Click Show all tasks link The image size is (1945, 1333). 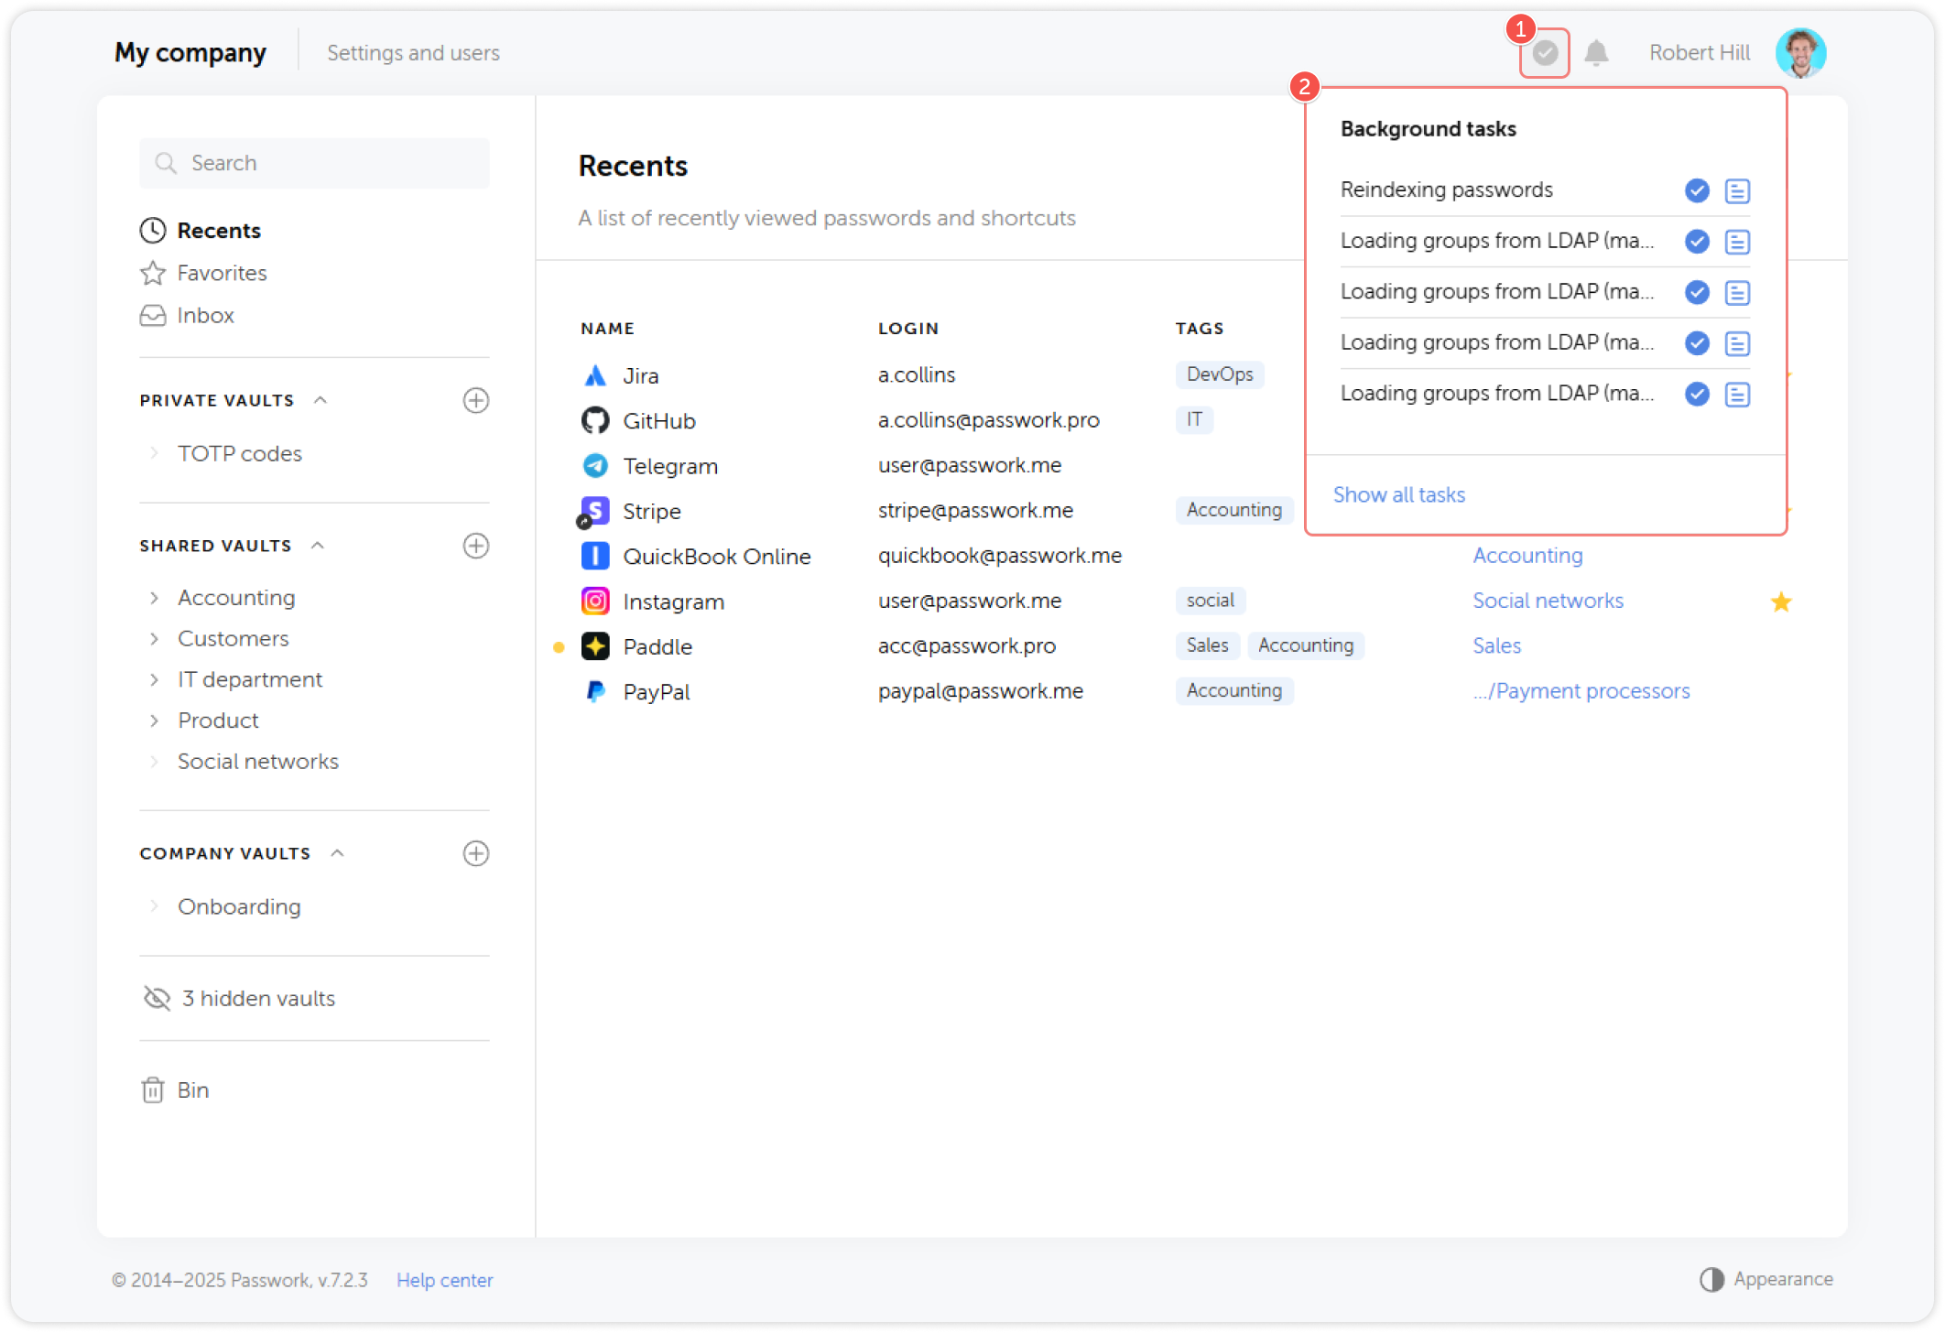tap(1398, 495)
